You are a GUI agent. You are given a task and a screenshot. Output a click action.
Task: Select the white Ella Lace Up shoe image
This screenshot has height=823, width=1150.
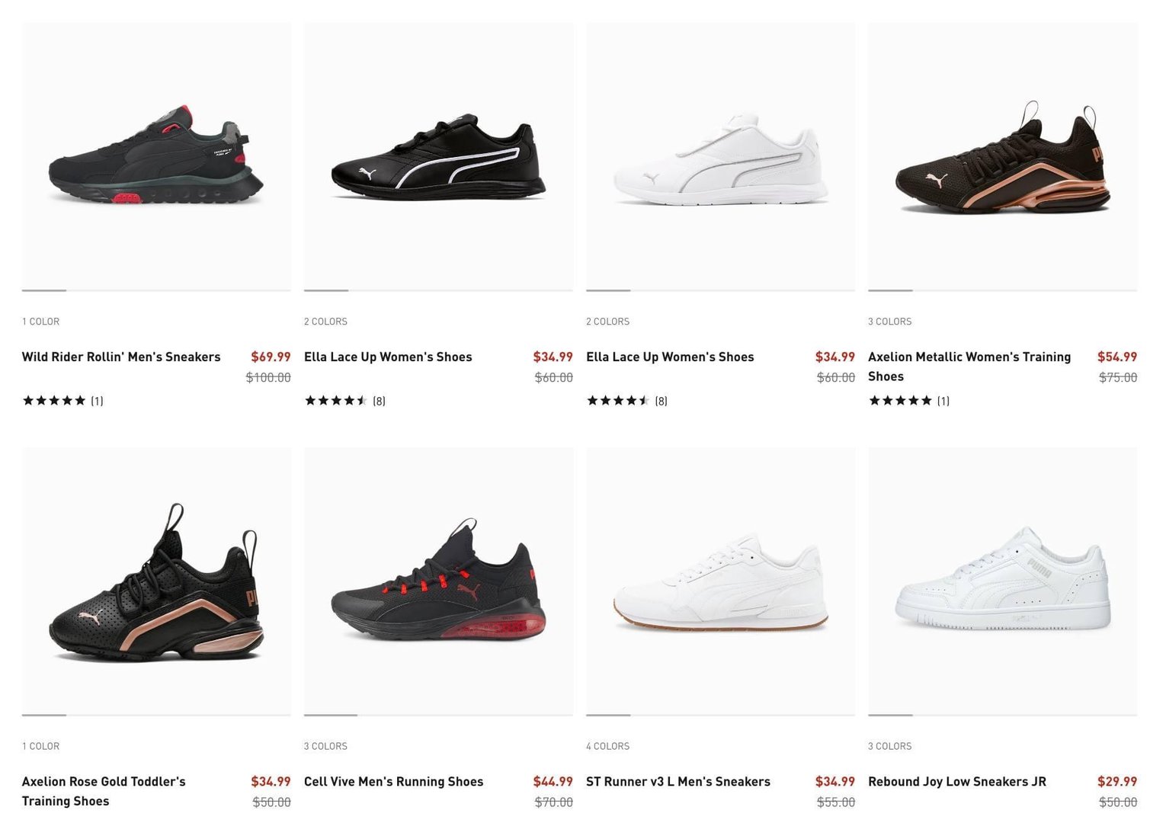click(720, 156)
